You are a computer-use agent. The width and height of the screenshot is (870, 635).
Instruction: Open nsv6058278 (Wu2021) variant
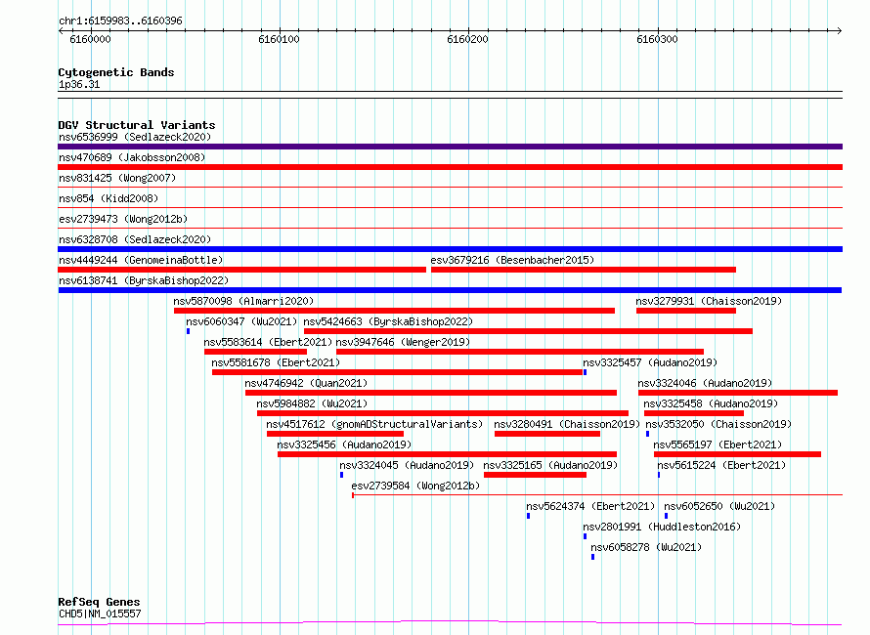point(646,547)
